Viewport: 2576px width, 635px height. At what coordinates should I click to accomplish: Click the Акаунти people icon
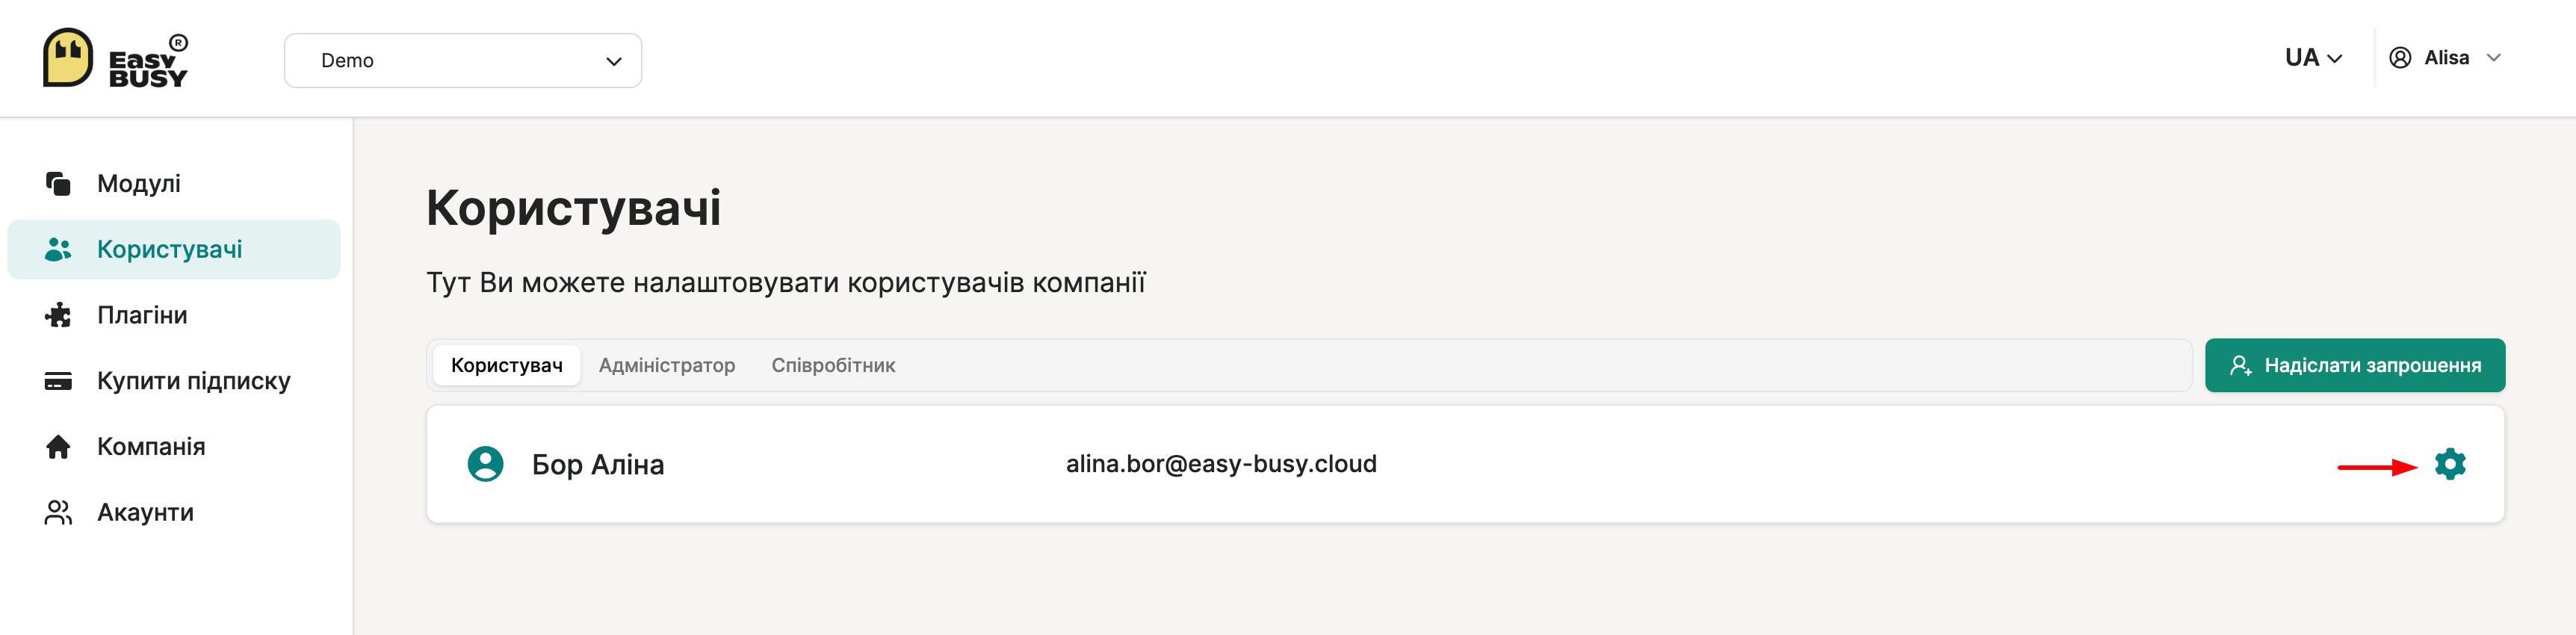[x=58, y=513]
